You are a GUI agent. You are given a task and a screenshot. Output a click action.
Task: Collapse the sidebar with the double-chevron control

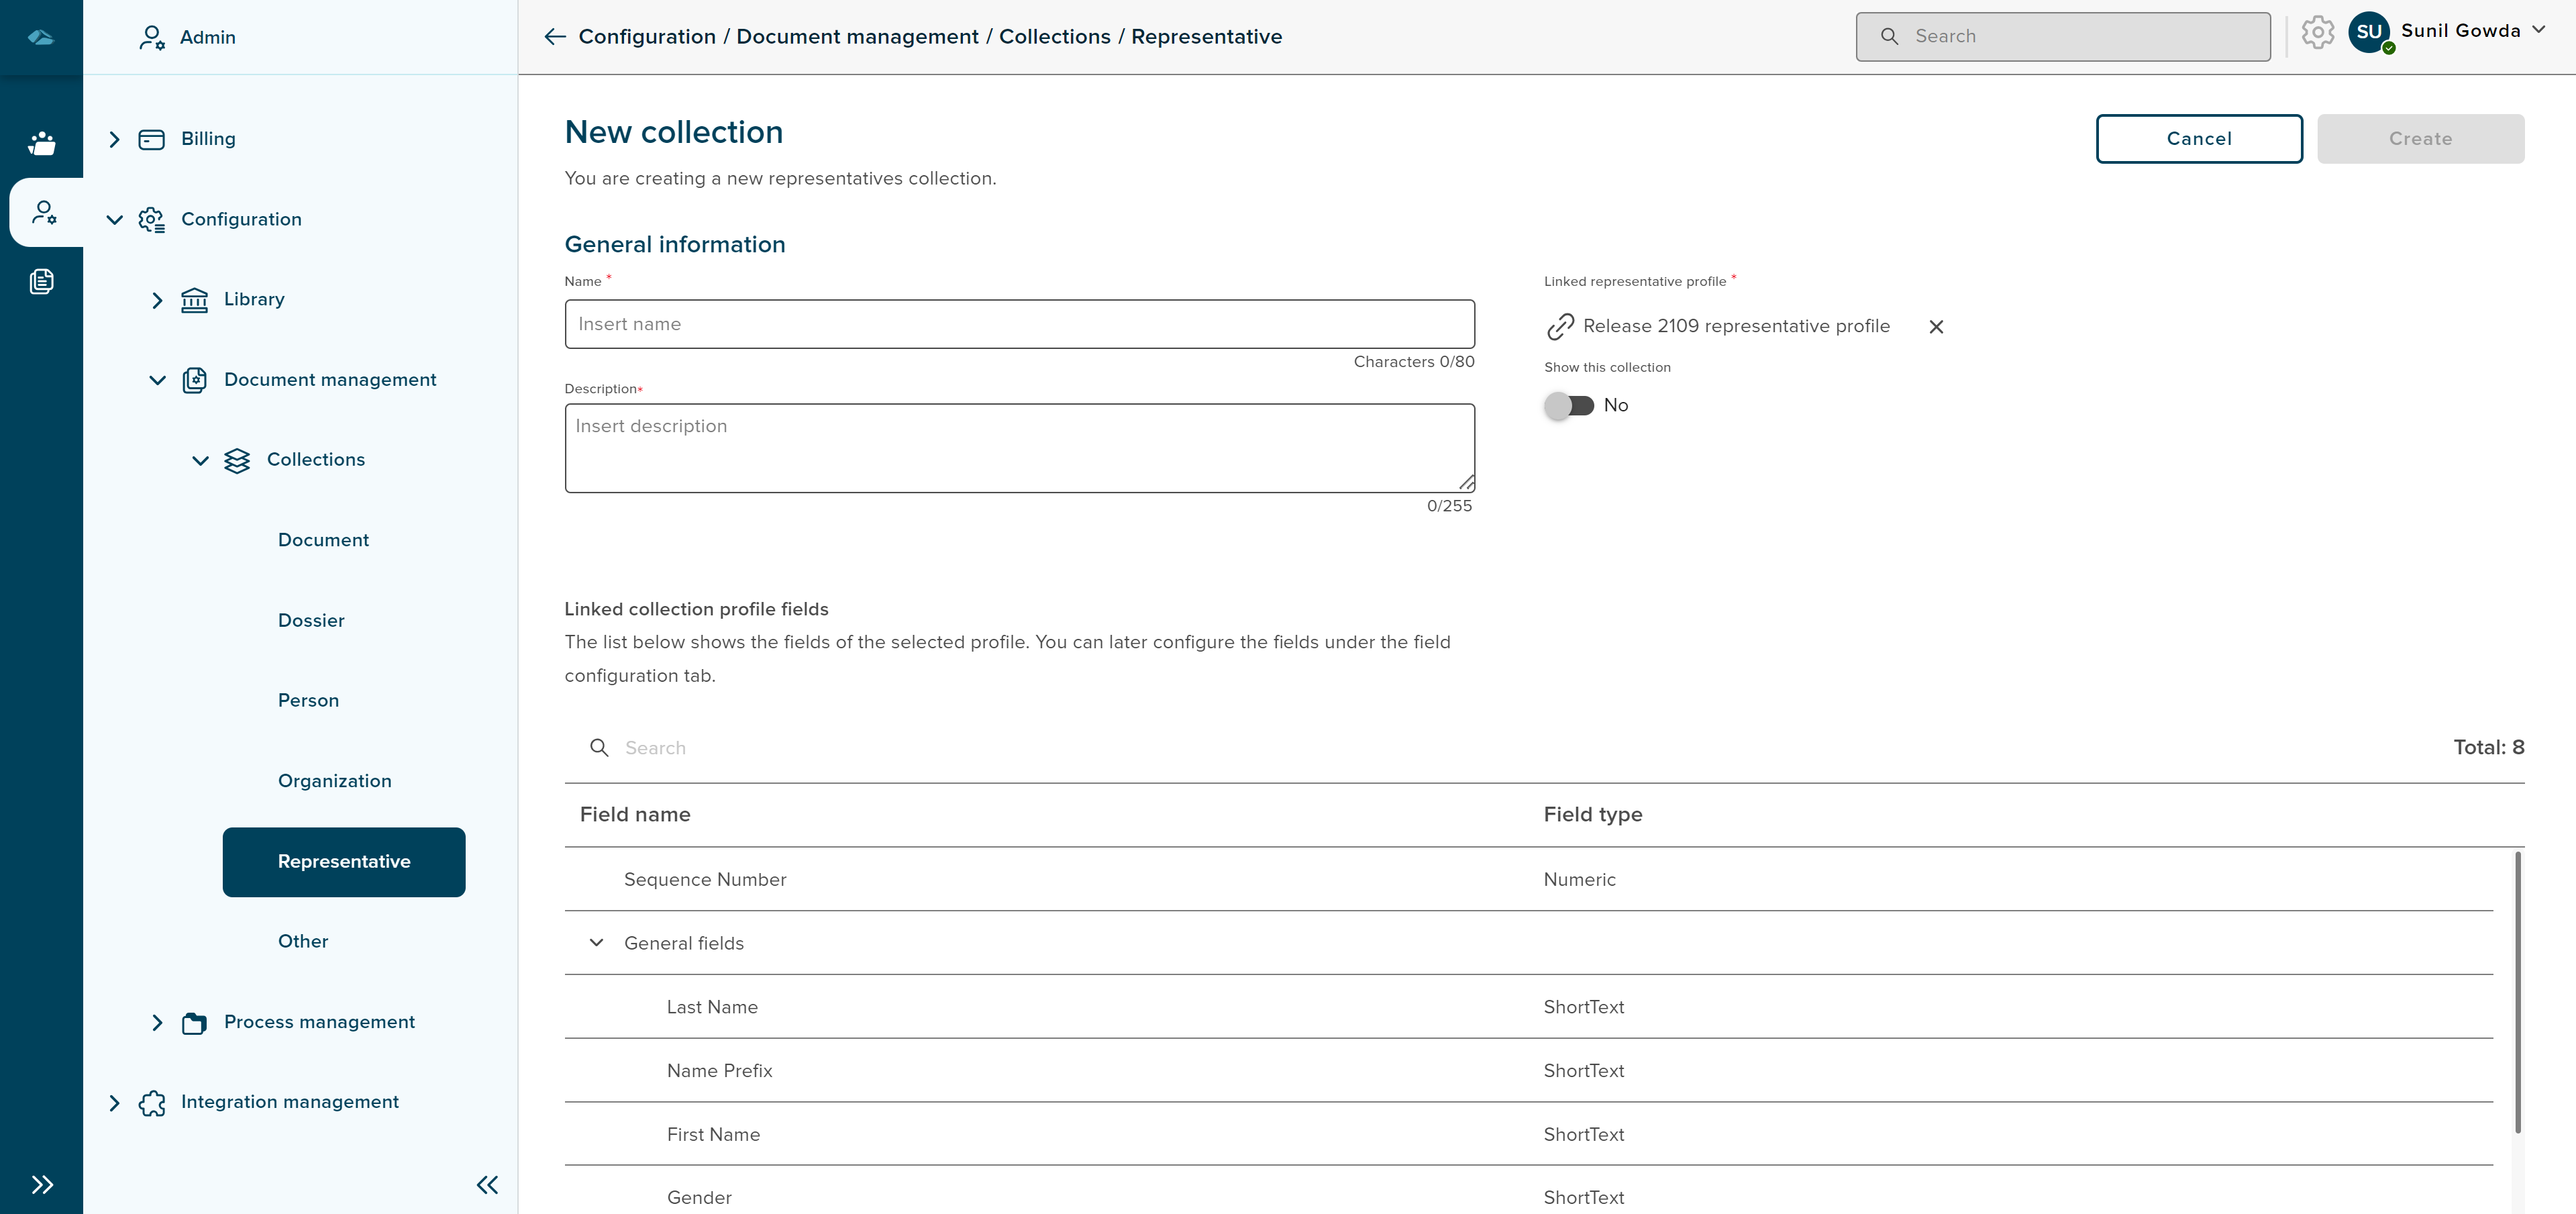[x=487, y=1184]
